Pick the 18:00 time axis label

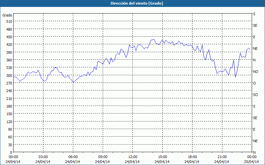click(192, 157)
